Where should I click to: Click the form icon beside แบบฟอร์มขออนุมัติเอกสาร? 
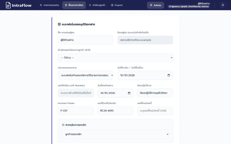59,24
